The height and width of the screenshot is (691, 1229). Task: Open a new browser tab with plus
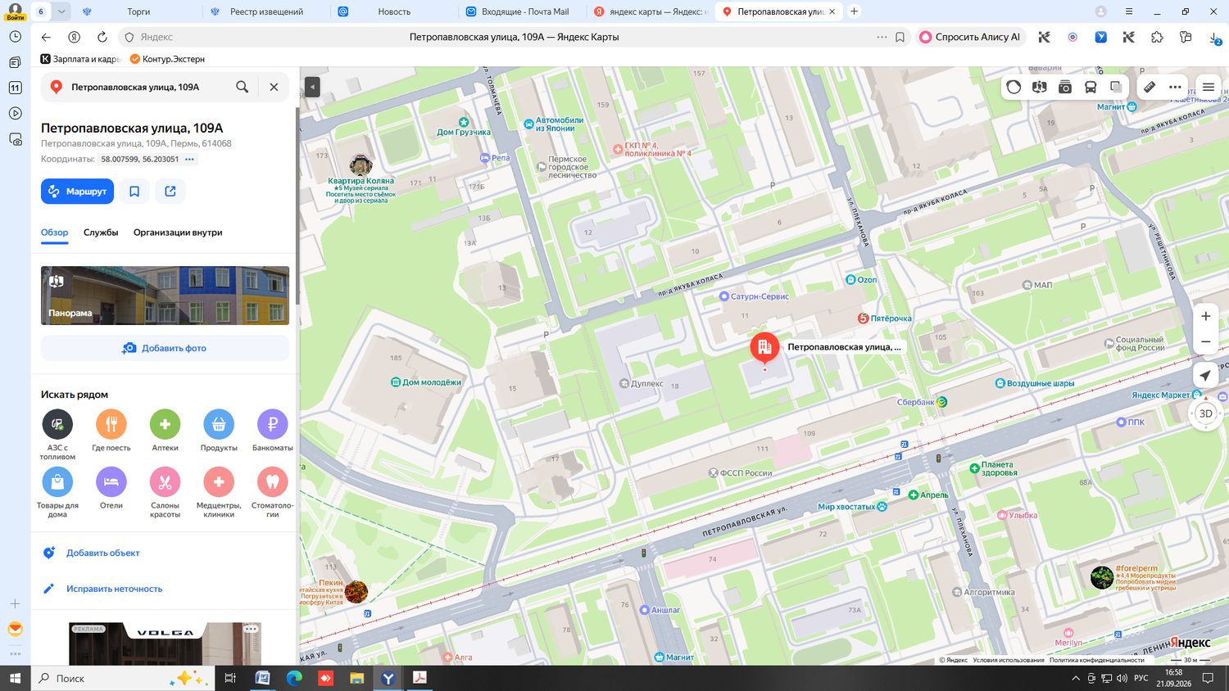[x=854, y=11]
